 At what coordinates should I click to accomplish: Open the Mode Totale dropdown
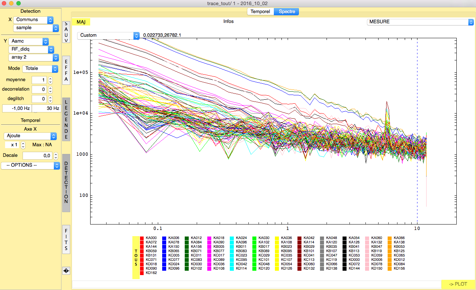(40, 68)
